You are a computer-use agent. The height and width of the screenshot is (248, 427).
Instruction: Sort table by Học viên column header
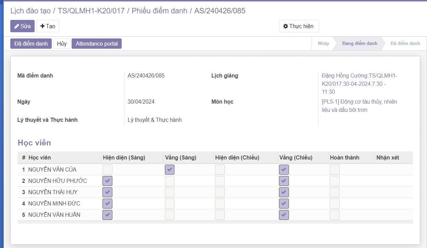click(x=40, y=157)
